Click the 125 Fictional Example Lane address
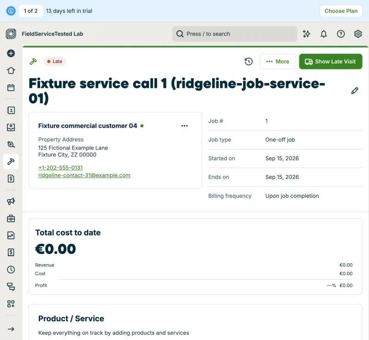Viewport: 369px width, 340px height. point(73,148)
